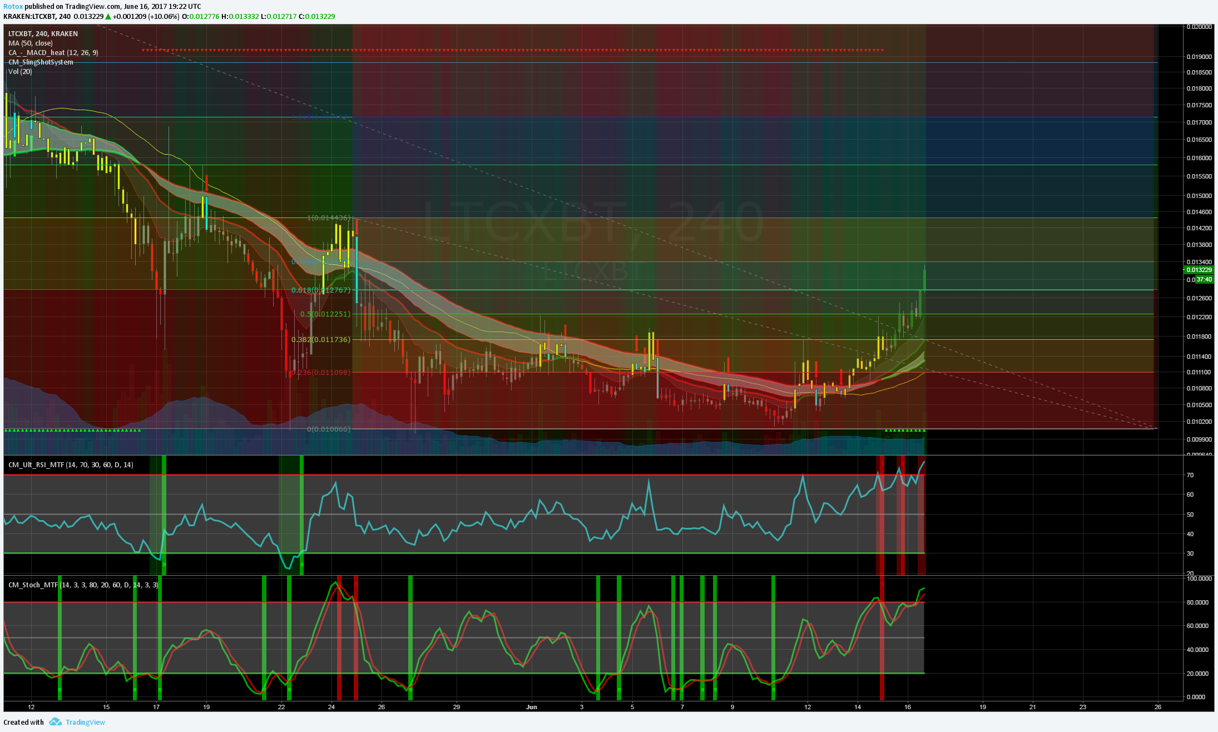This screenshot has height=732, width=1218.
Task: Click the 1(0.014436) Fibonacci level label
Action: point(329,217)
